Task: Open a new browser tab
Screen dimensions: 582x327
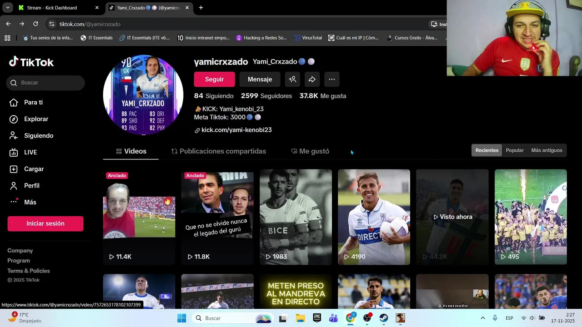Action: 201,8
